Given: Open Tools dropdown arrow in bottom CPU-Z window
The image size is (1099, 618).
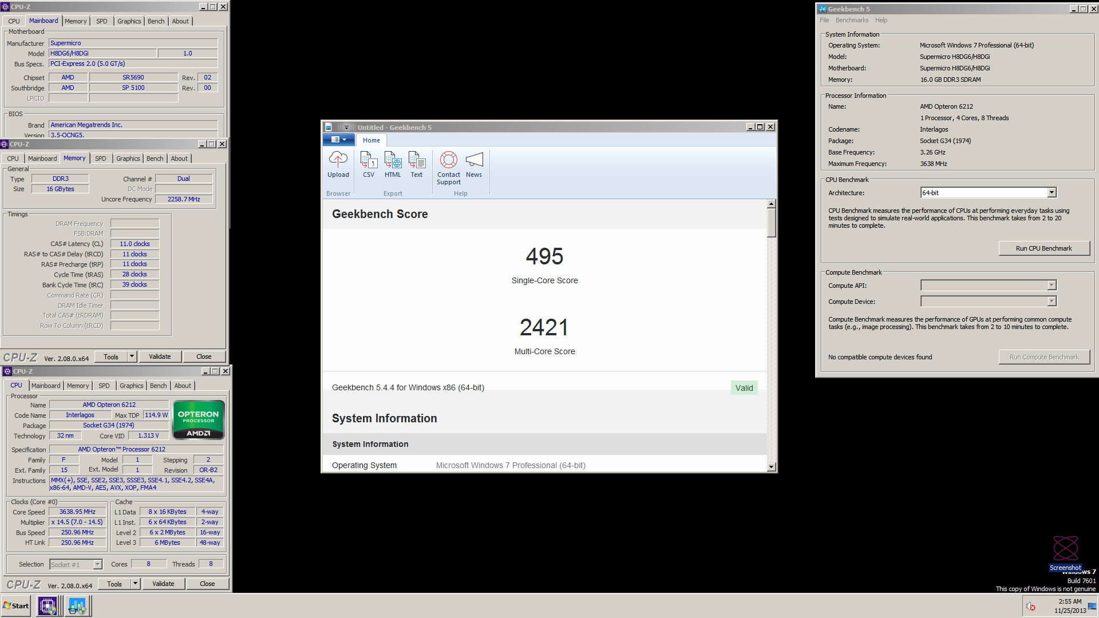Looking at the screenshot, I should point(136,584).
